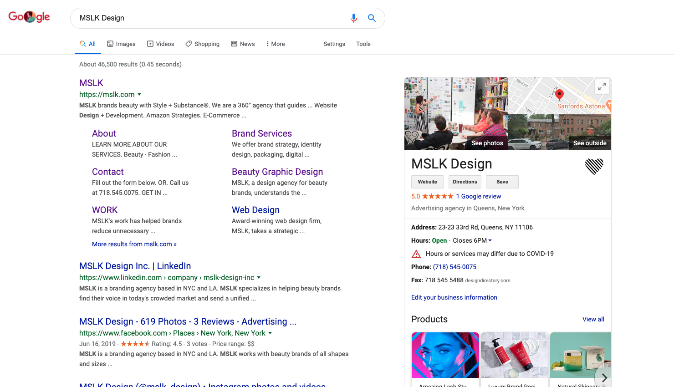Open the About sitelink
This screenshot has height=387, width=674.
104,133
